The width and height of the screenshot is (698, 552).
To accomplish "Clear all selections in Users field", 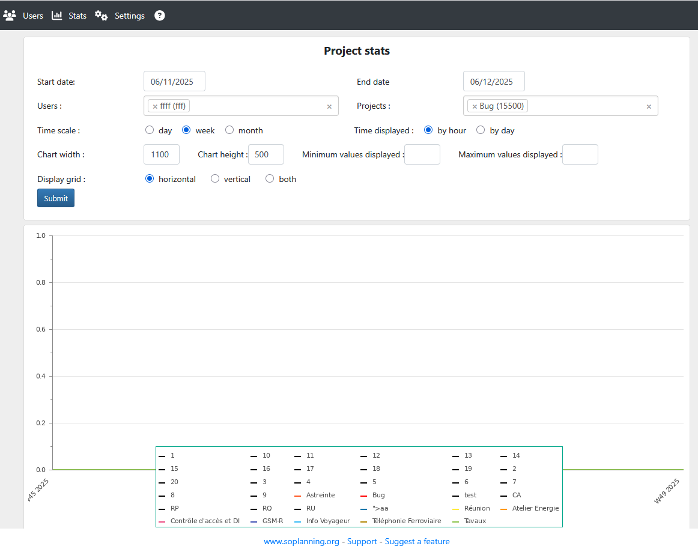I will tap(329, 106).
